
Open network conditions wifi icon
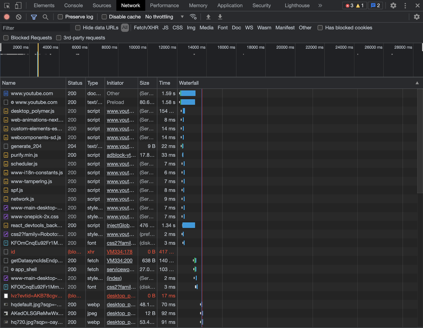[193, 17]
